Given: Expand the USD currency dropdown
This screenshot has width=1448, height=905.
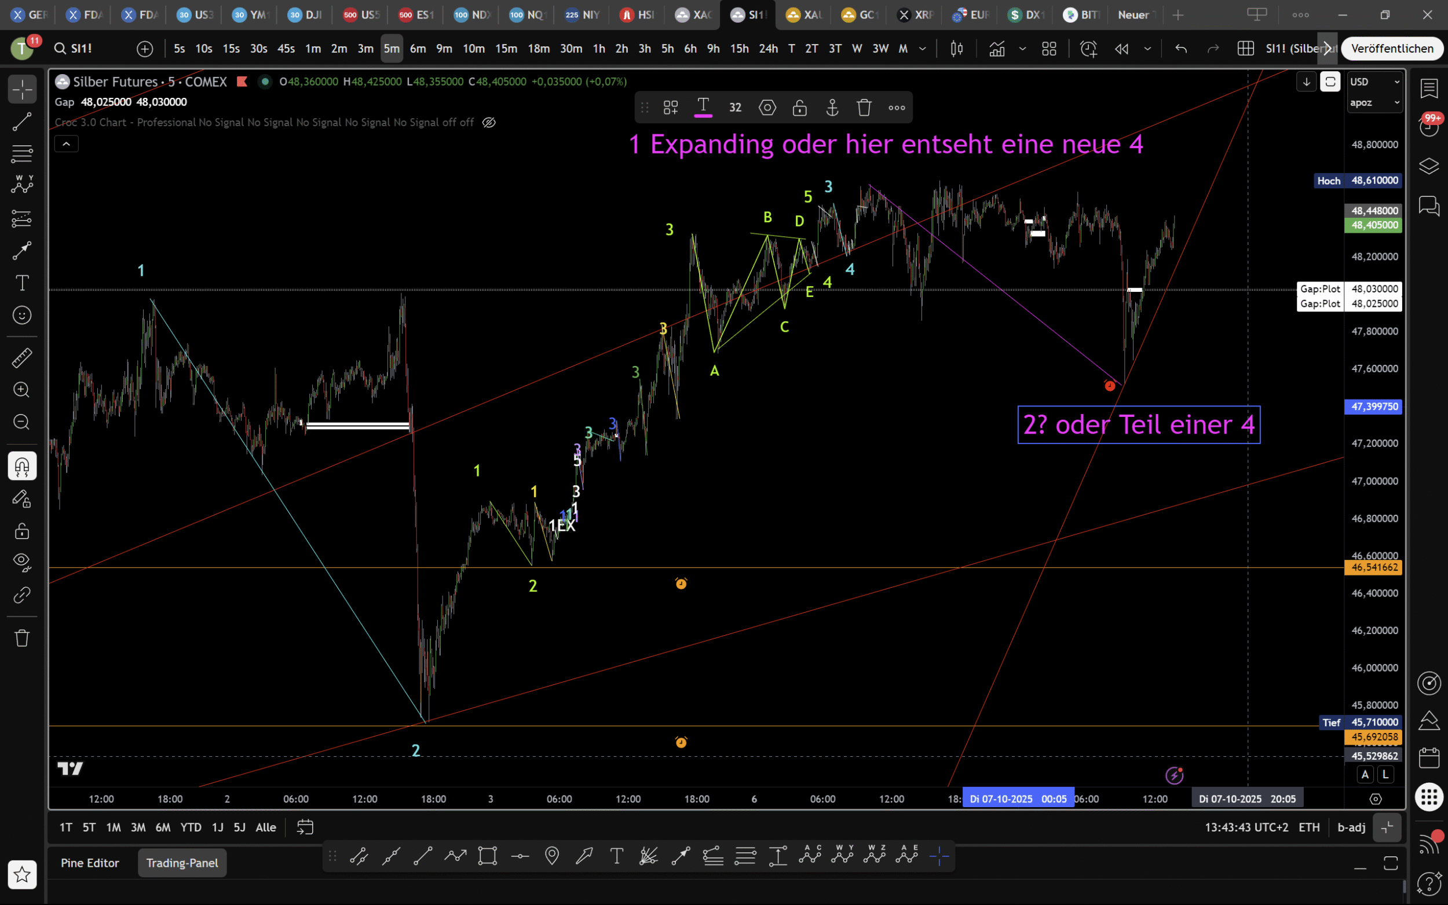Looking at the screenshot, I should coord(1374,82).
